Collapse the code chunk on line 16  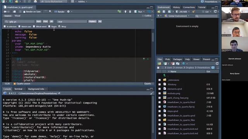click(x=10, y=59)
